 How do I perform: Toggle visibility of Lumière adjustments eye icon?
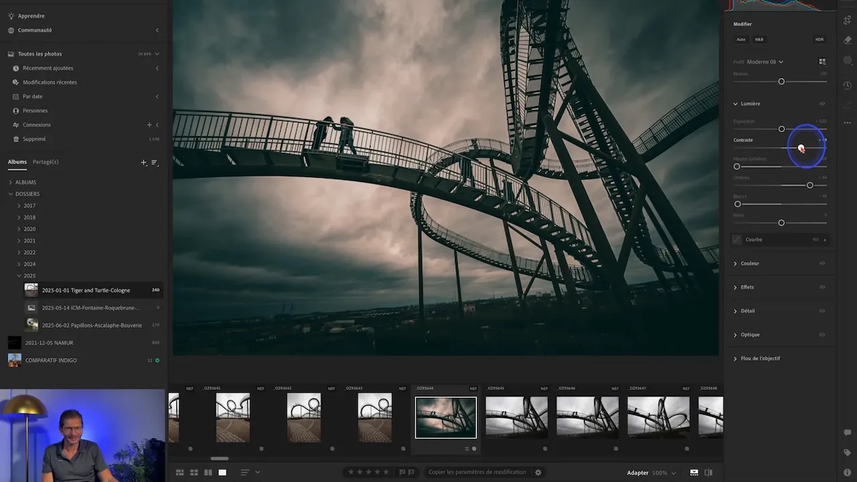pos(823,104)
